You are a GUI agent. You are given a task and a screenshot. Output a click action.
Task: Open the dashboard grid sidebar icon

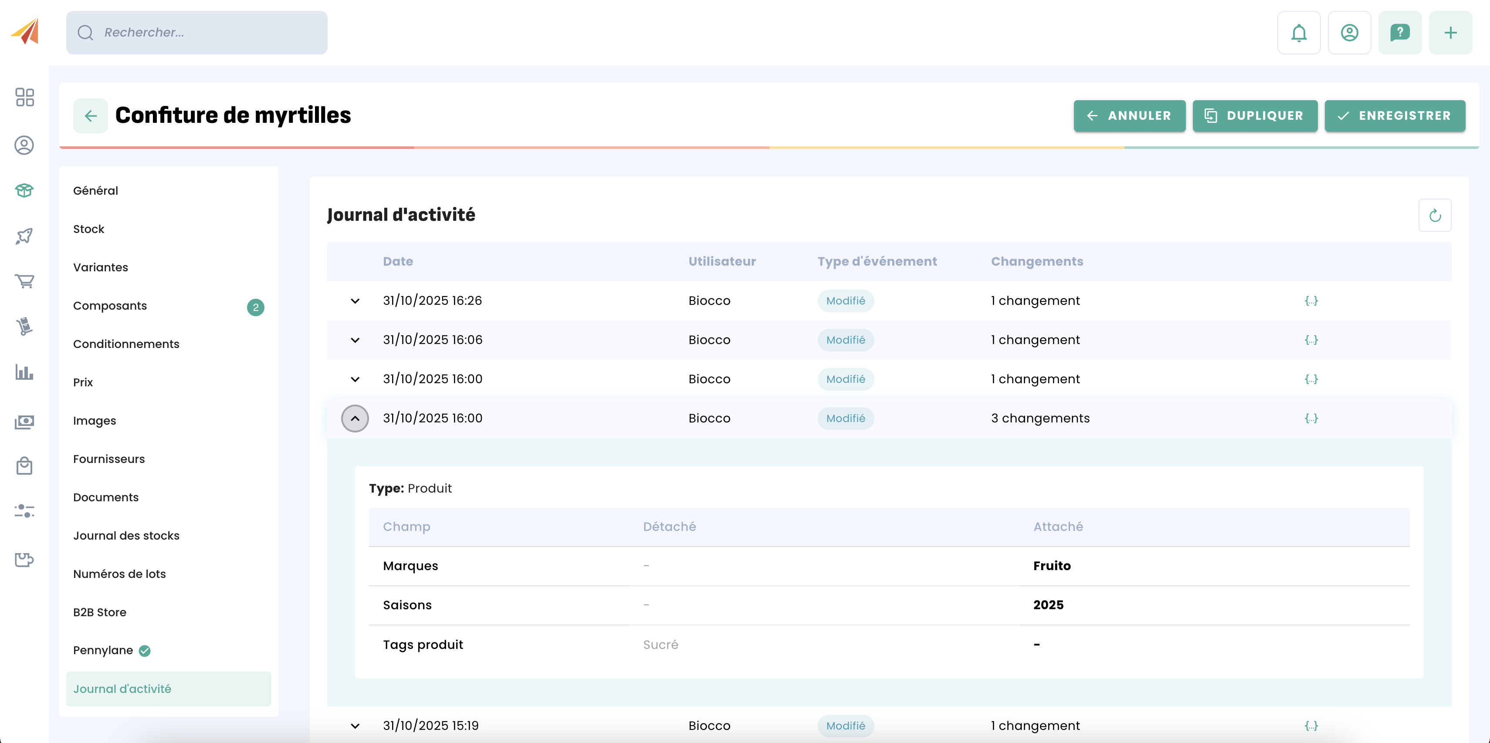point(24,97)
